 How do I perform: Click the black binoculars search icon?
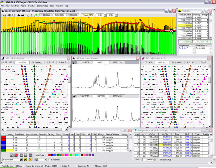click(x=21, y=160)
